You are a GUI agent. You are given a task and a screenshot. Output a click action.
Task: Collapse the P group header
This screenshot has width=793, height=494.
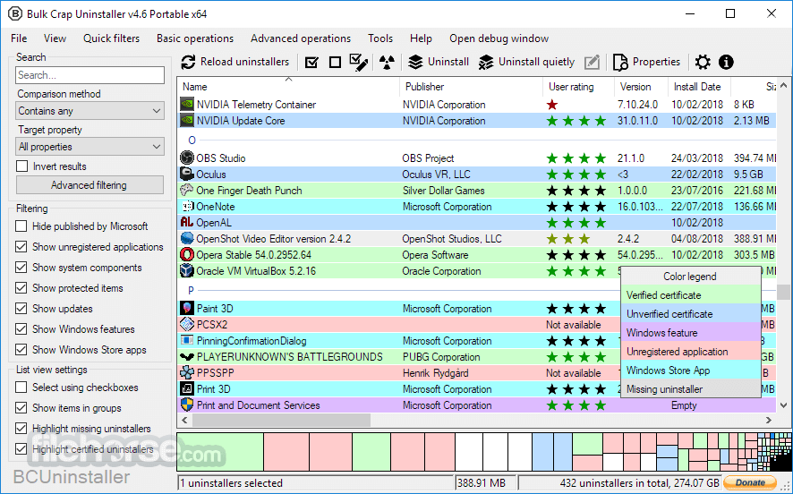coord(191,290)
